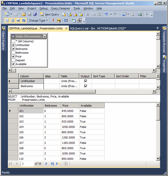
Task: Open the Edit menu
Action: [x=12, y=8]
